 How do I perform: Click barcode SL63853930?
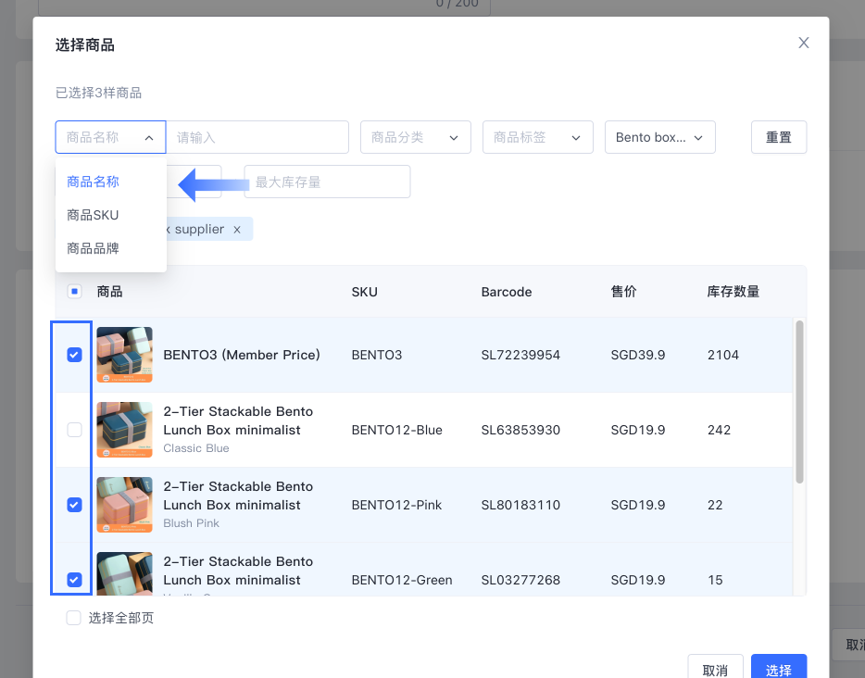pyautogui.click(x=520, y=430)
